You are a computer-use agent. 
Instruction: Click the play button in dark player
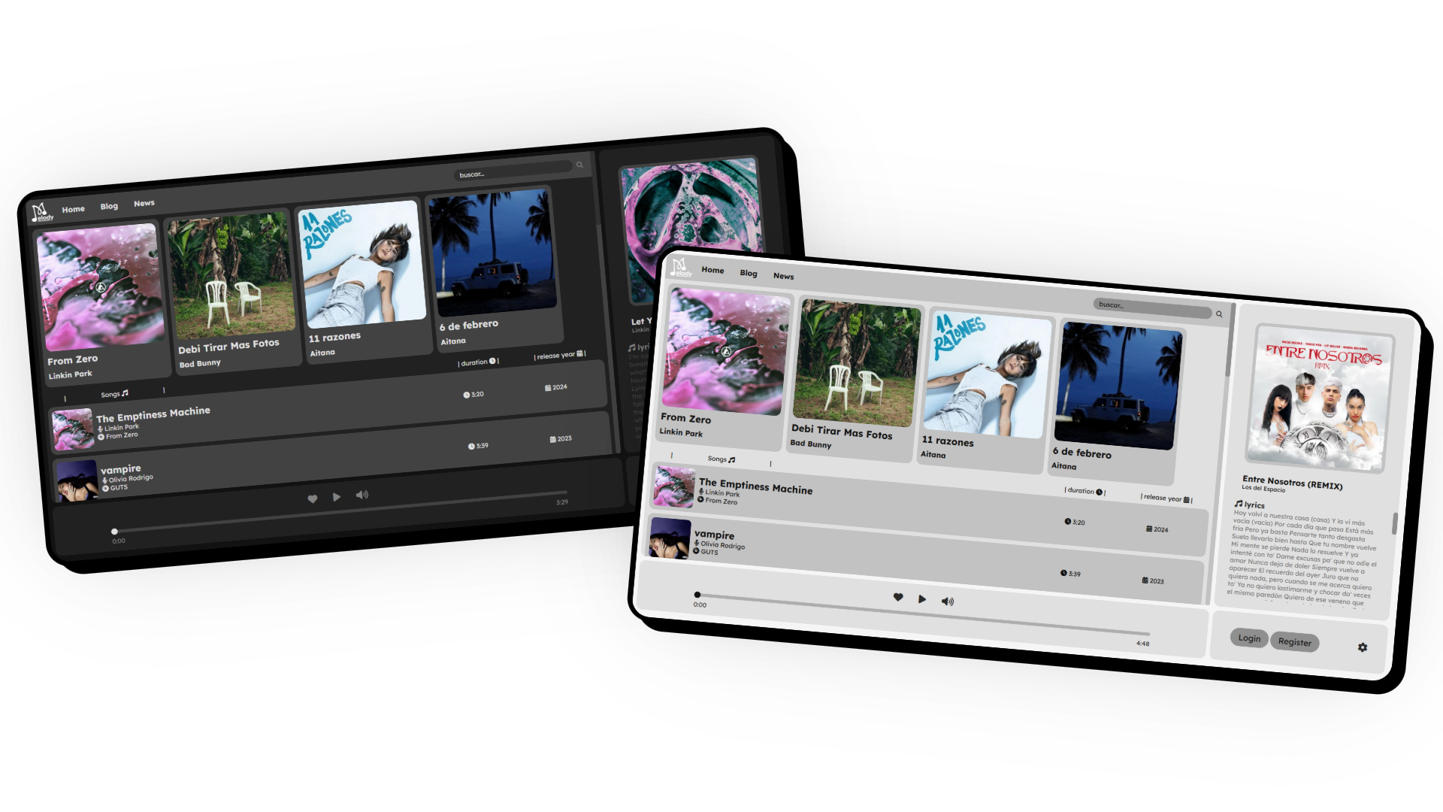point(337,497)
